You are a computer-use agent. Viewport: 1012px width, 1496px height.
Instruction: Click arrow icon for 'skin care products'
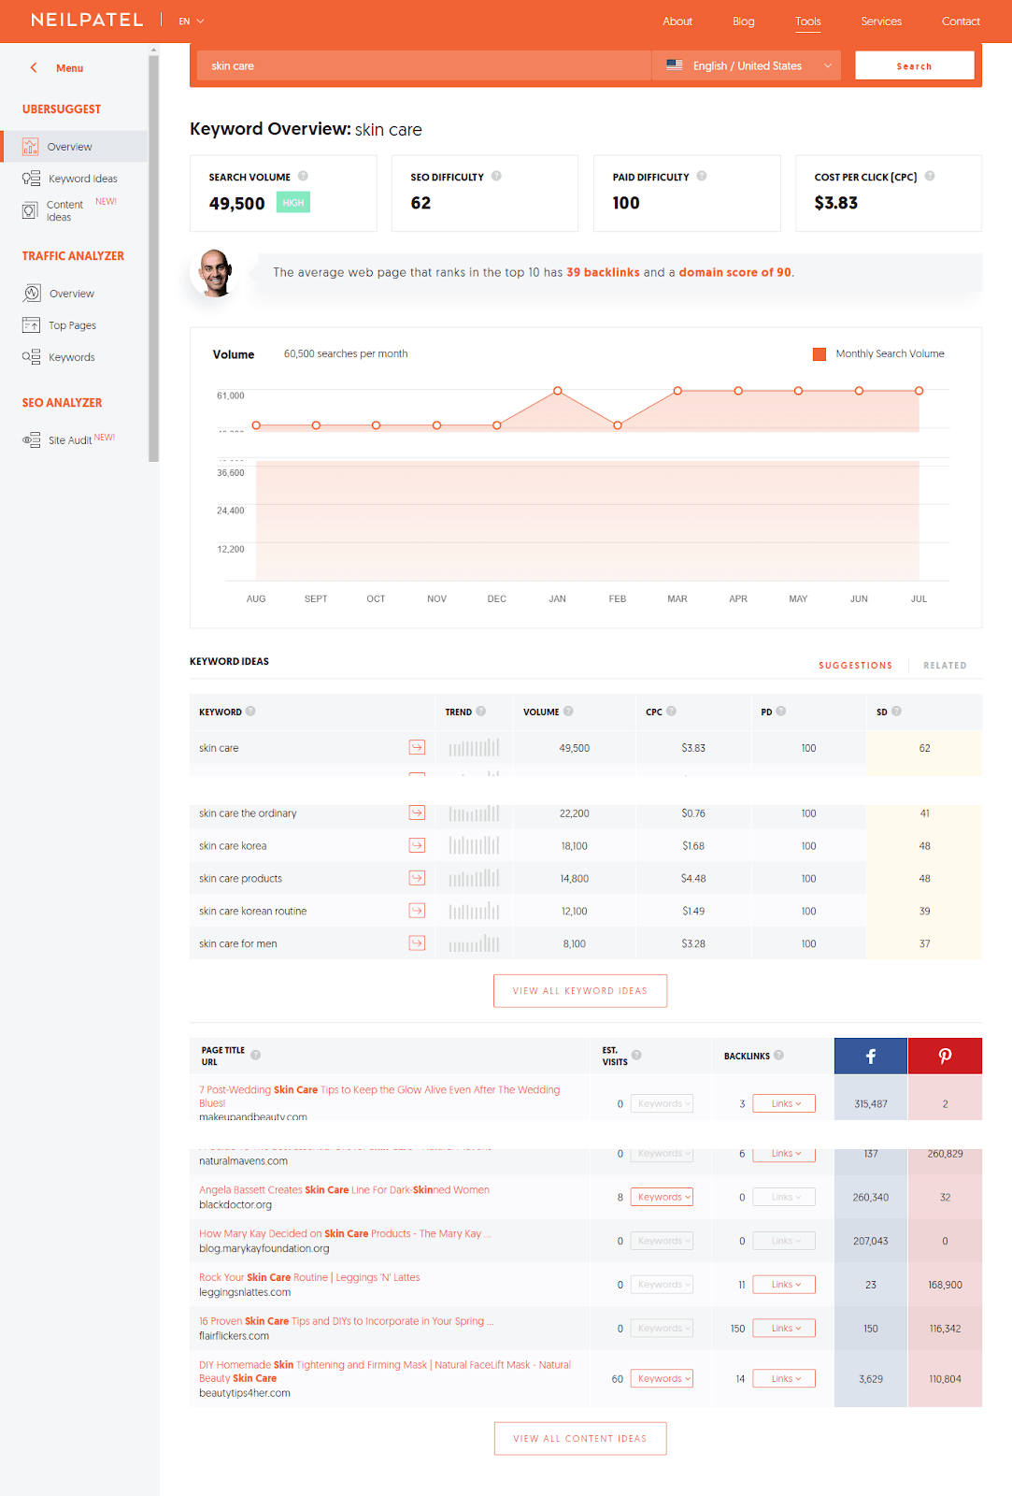pos(417,878)
